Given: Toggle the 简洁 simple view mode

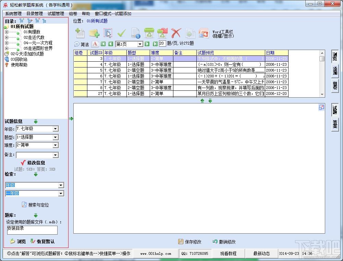Looking at the screenshot, I should [x=81, y=45].
